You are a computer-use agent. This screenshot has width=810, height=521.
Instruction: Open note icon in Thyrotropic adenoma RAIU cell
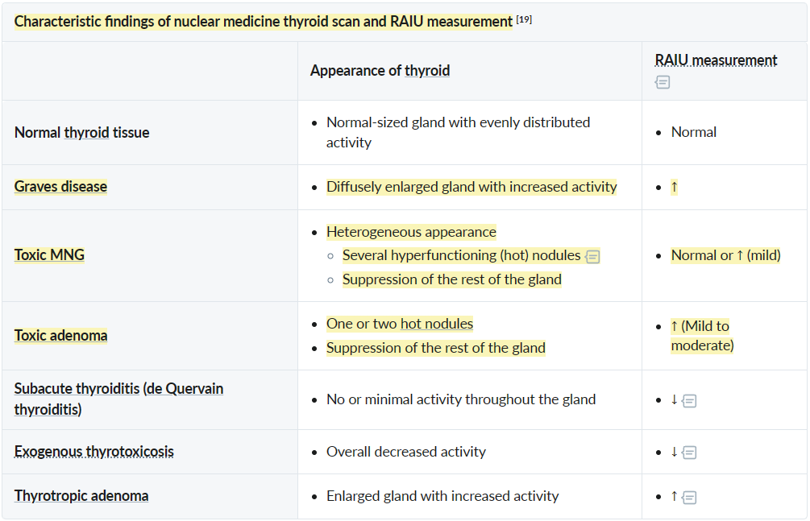pos(689,497)
